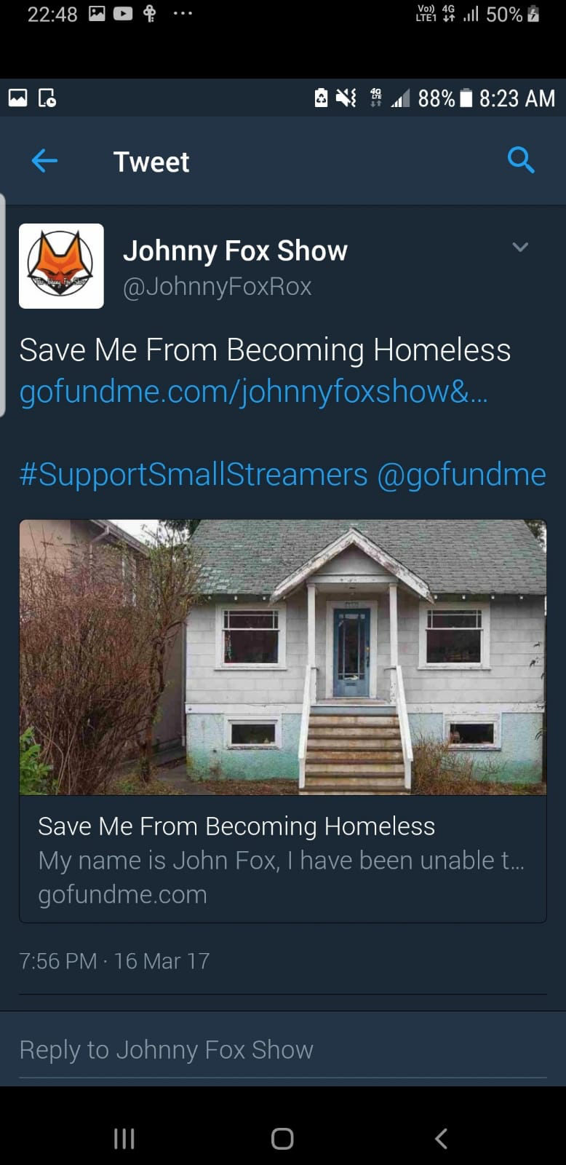Tap the gallery notification icon beside 22:48

coord(97,14)
